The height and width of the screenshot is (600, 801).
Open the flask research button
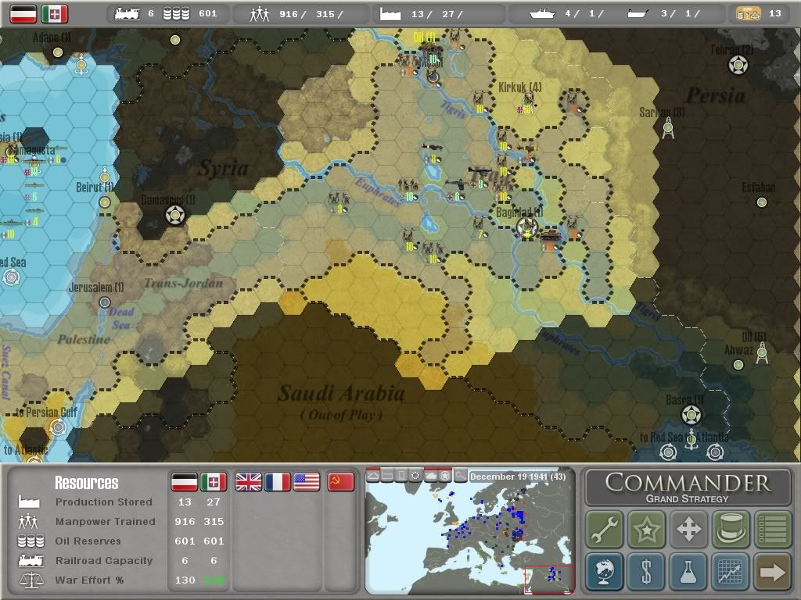point(688,571)
